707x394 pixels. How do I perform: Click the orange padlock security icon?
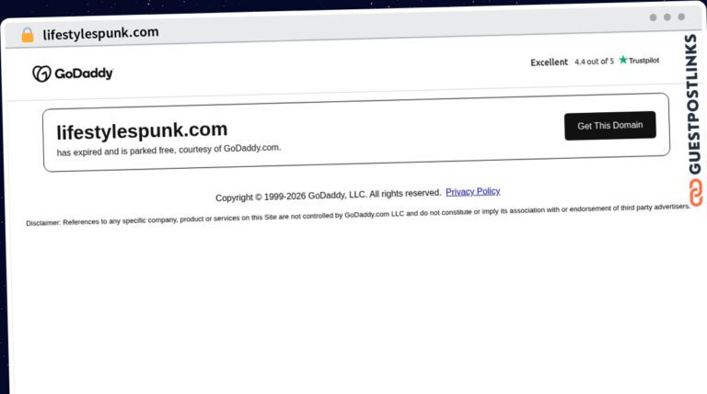(28, 35)
